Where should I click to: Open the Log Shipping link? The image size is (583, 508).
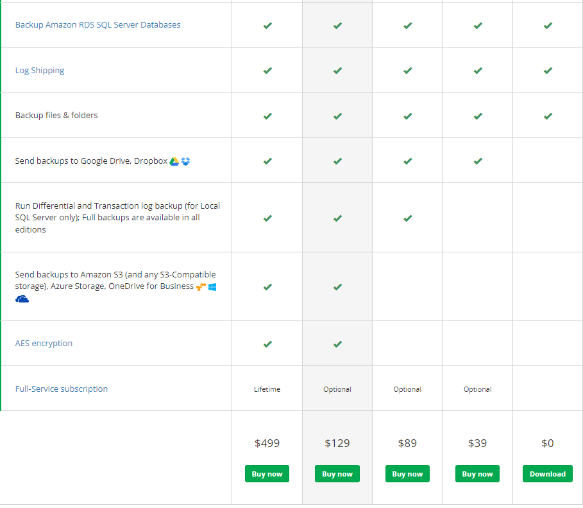pos(40,71)
